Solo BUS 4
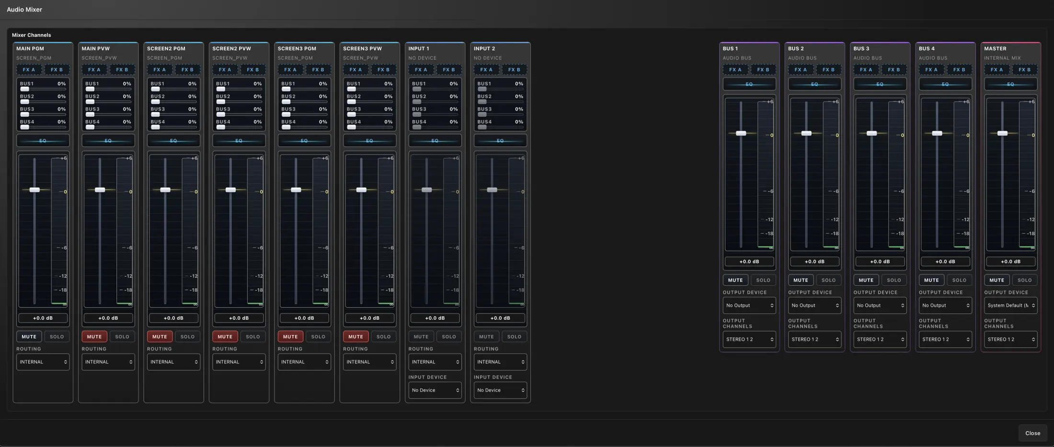The height and width of the screenshot is (447, 1054). [959, 280]
